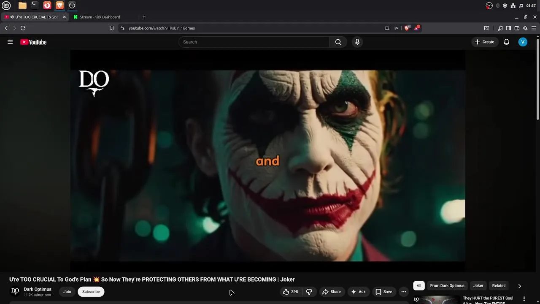Viewport: 540px width, 304px height.
Task: Reload the current page
Action: (x=23, y=28)
